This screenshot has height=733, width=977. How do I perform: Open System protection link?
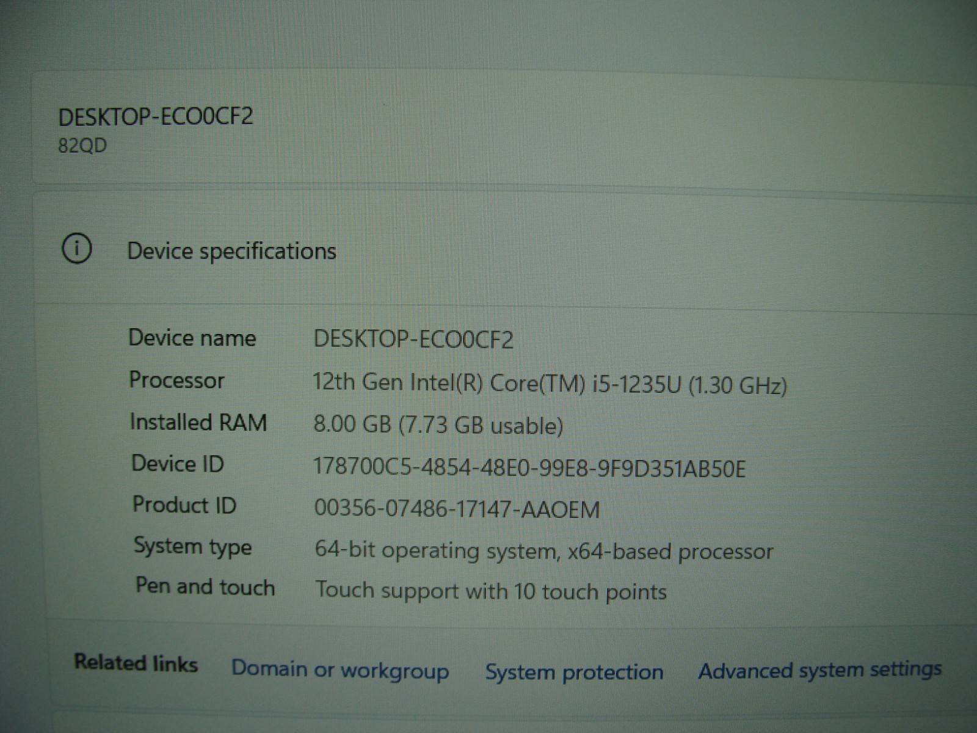574,672
